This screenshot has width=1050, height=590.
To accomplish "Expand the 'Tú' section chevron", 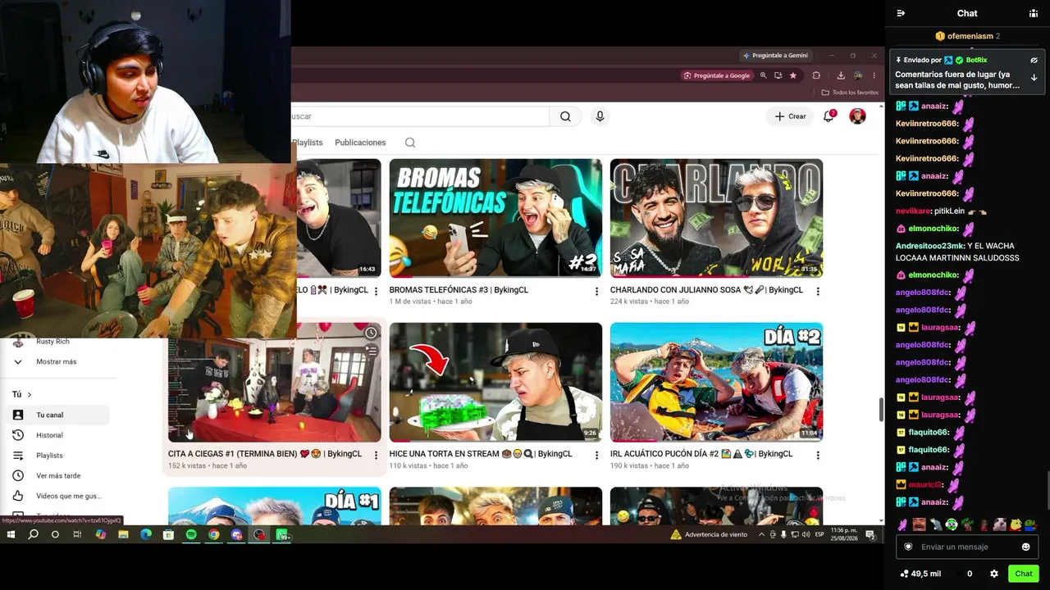I will (x=30, y=394).
